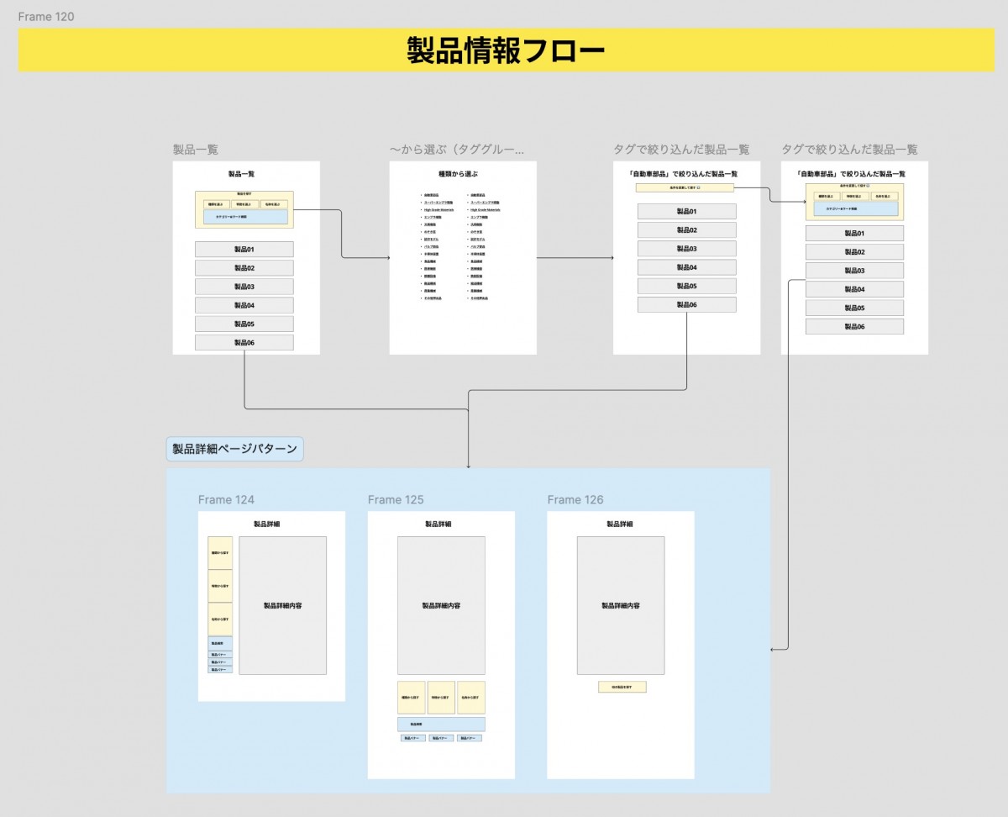Click the blue 製品検索 bar in Frame 125
This screenshot has width=1008, height=817.
(x=441, y=724)
